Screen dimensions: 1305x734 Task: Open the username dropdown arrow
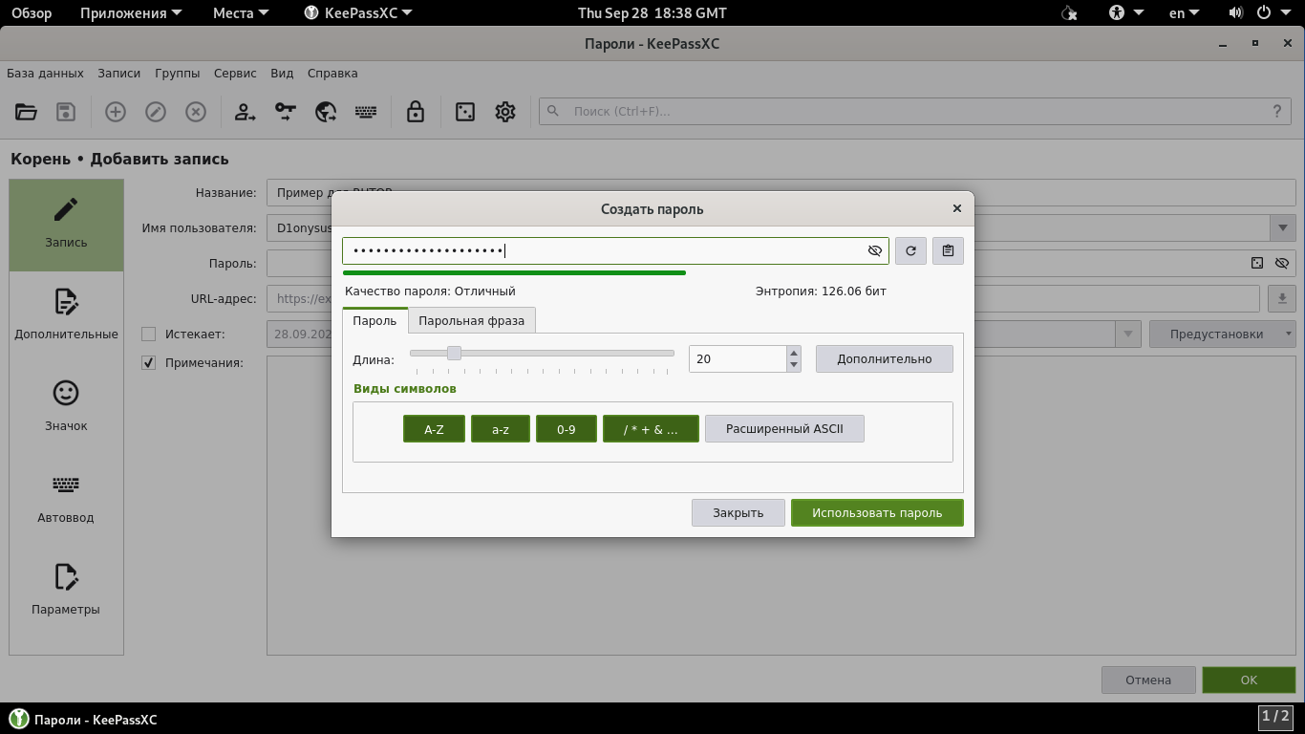1281,227
